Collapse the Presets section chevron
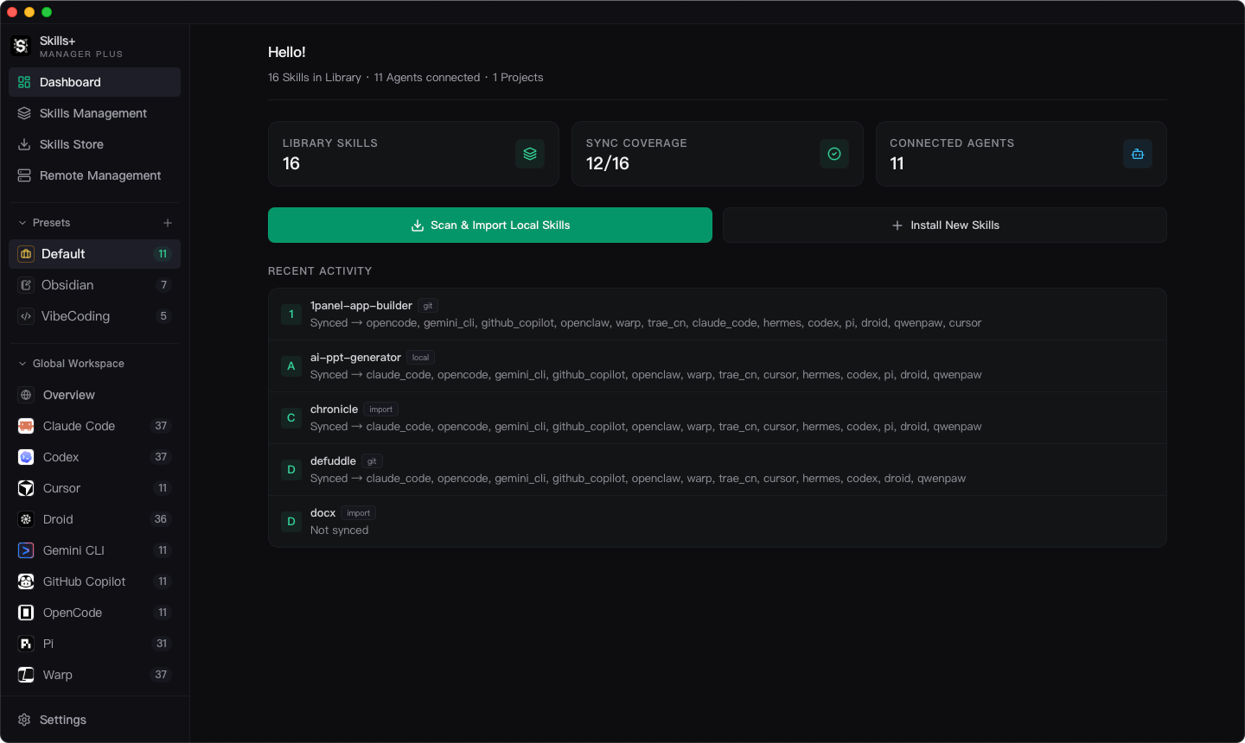The image size is (1245, 743). click(x=22, y=223)
